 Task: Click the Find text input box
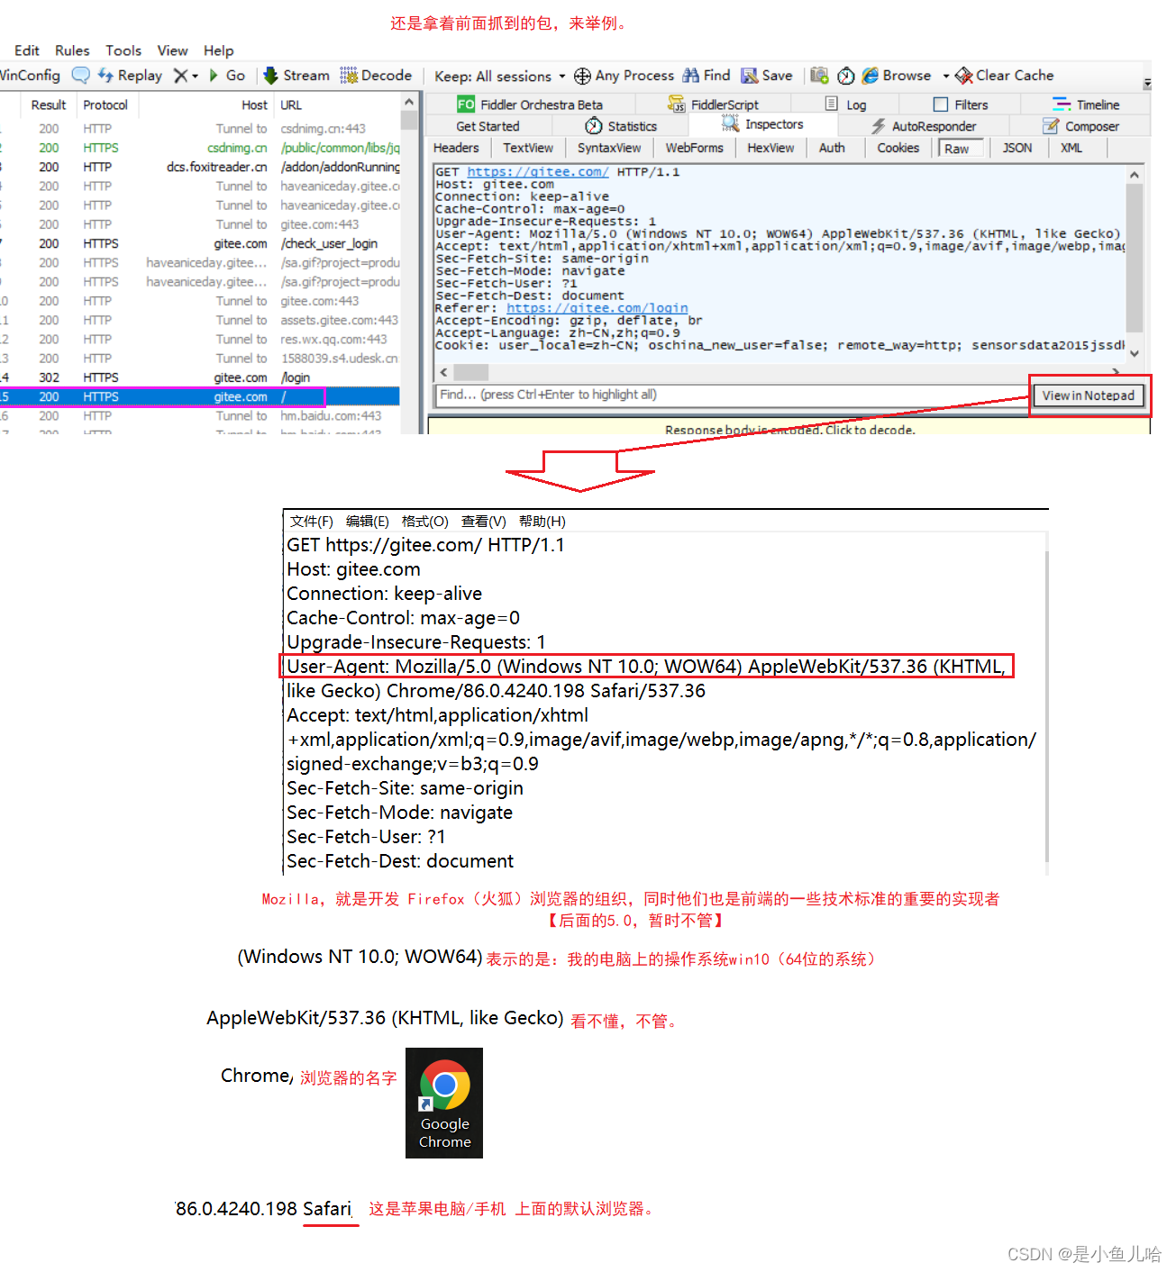pos(731,395)
